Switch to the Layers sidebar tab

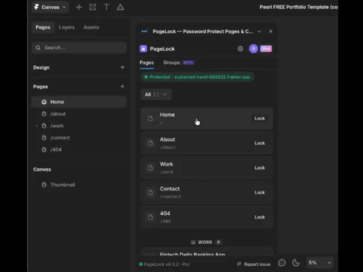coord(67,27)
